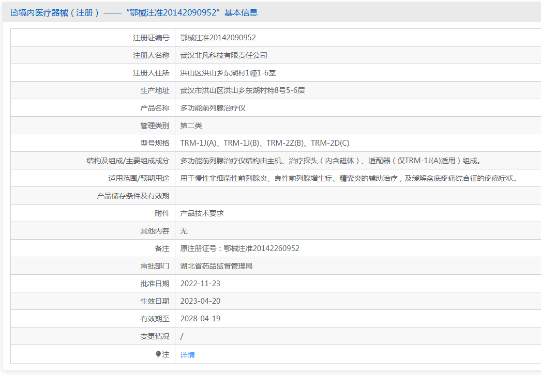Click the page title 境内医疗器械（注册）基本信息
Image resolution: width=541 pixels, height=375 pixels.
[138, 13]
